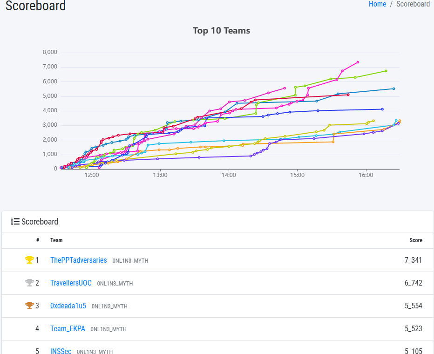This screenshot has width=434, height=354.
Task: Click the Score column header
Action: (415, 240)
